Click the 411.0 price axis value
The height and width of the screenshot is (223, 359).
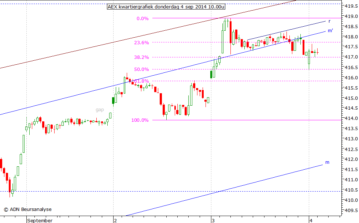click(x=351, y=179)
